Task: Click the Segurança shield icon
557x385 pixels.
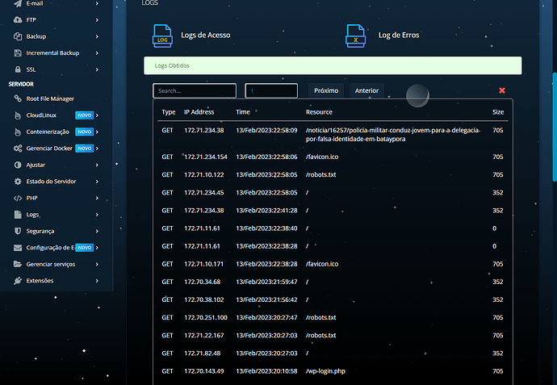Action: [18, 231]
